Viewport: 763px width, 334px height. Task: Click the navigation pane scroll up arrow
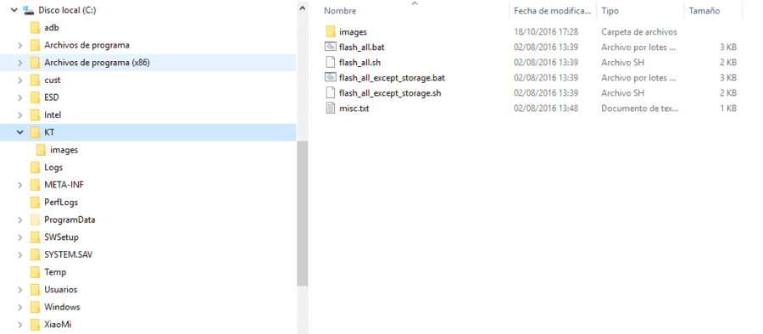[302, 8]
